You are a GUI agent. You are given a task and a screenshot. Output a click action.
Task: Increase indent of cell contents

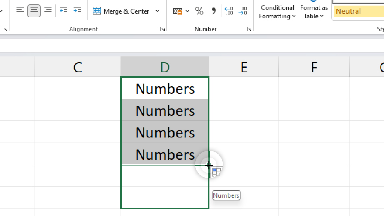point(77,11)
